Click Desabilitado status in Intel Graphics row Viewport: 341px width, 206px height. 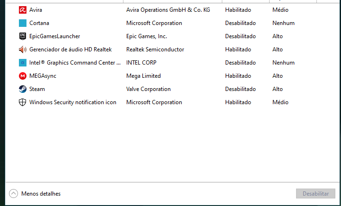pyautogui.click(x=240, y=63)
